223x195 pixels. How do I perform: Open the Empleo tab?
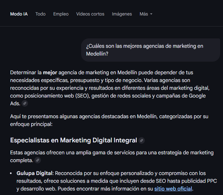click(x=61, y=14)
